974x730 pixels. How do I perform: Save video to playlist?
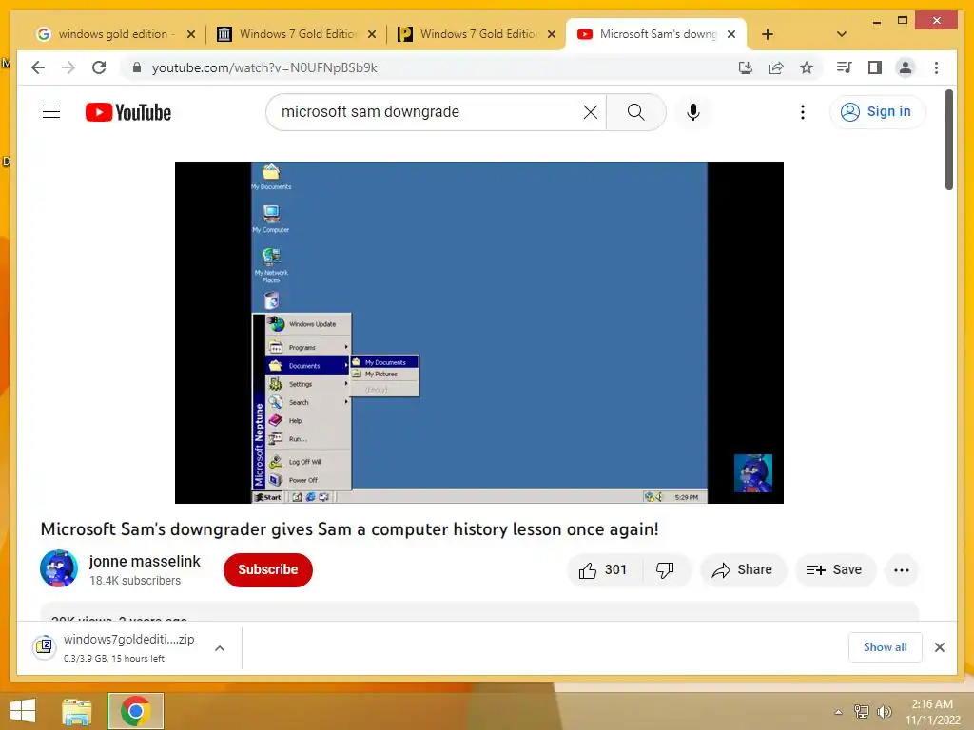pyautogui.click(x=835, y=570)
